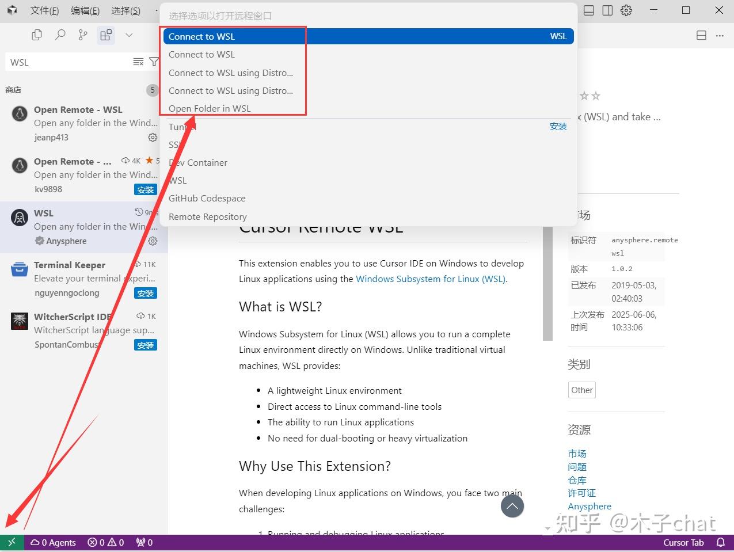Install the WitcherScript IDE extension

tap(146, 345)
